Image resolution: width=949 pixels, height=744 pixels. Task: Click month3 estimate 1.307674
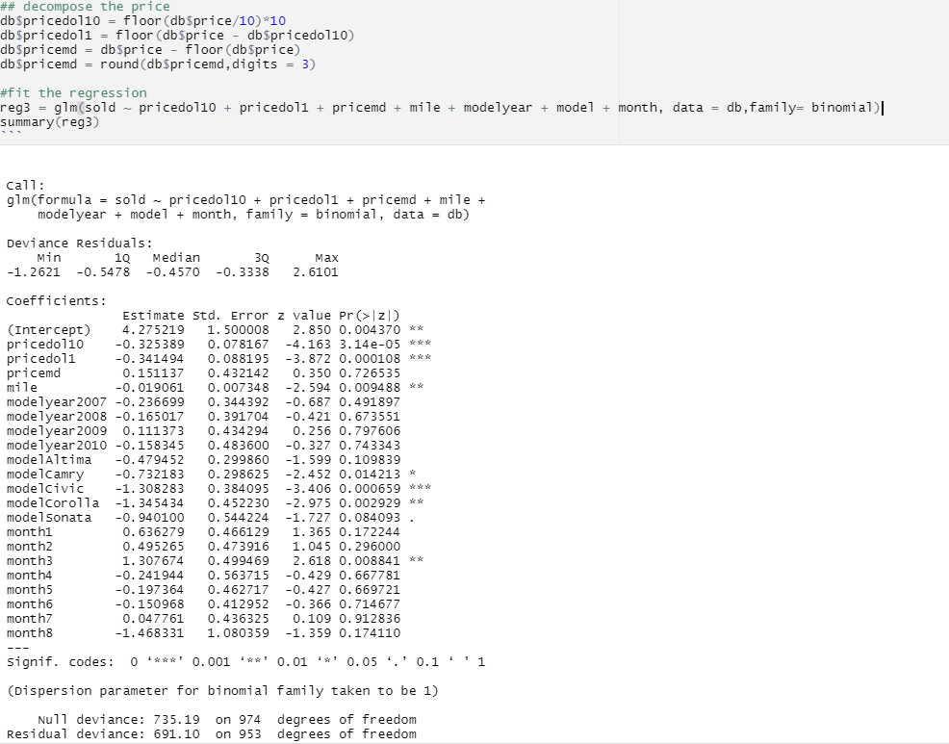pos(153,561)
